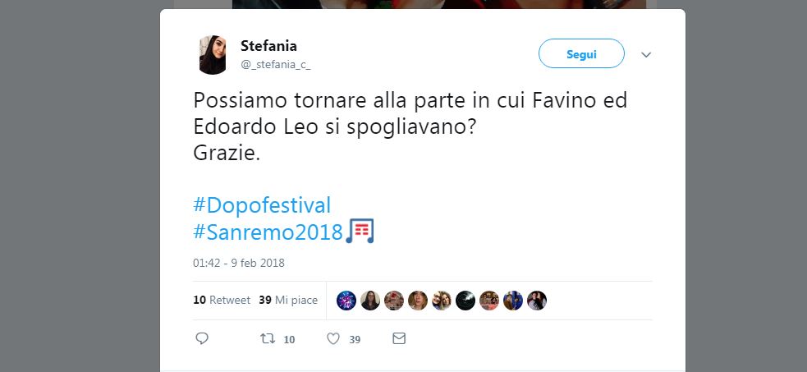
Task: Expand the tweet options chevron menu
Action: coord(645,55)
